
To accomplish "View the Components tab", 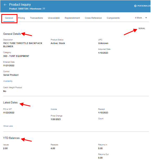I will point(113,18).
